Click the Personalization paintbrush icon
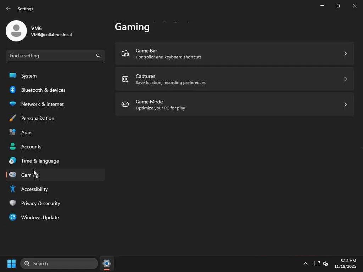The image size is (363, 272). click(x=13, y=118)
